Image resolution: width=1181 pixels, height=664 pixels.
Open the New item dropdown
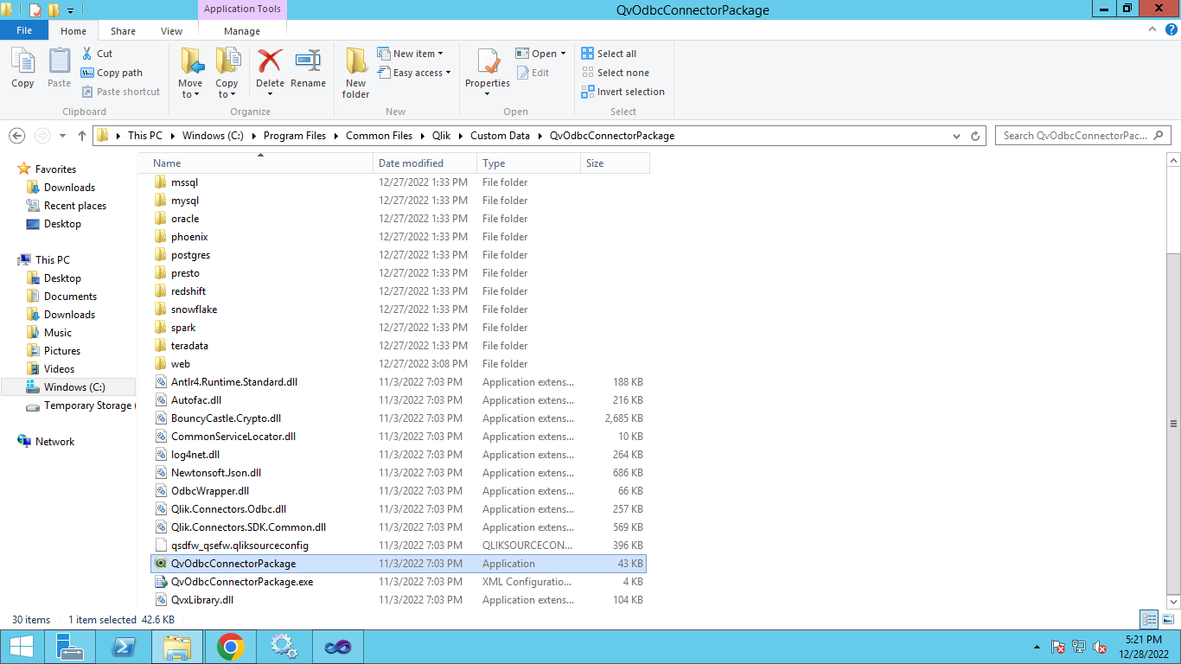[410, 54]
